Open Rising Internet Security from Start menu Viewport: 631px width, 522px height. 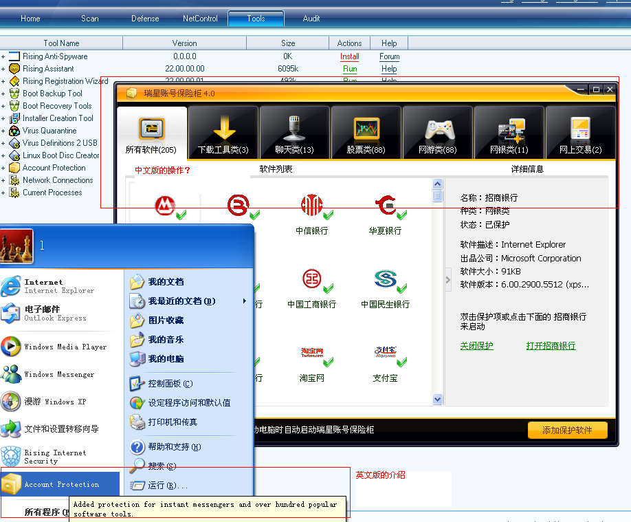(60, 457)
